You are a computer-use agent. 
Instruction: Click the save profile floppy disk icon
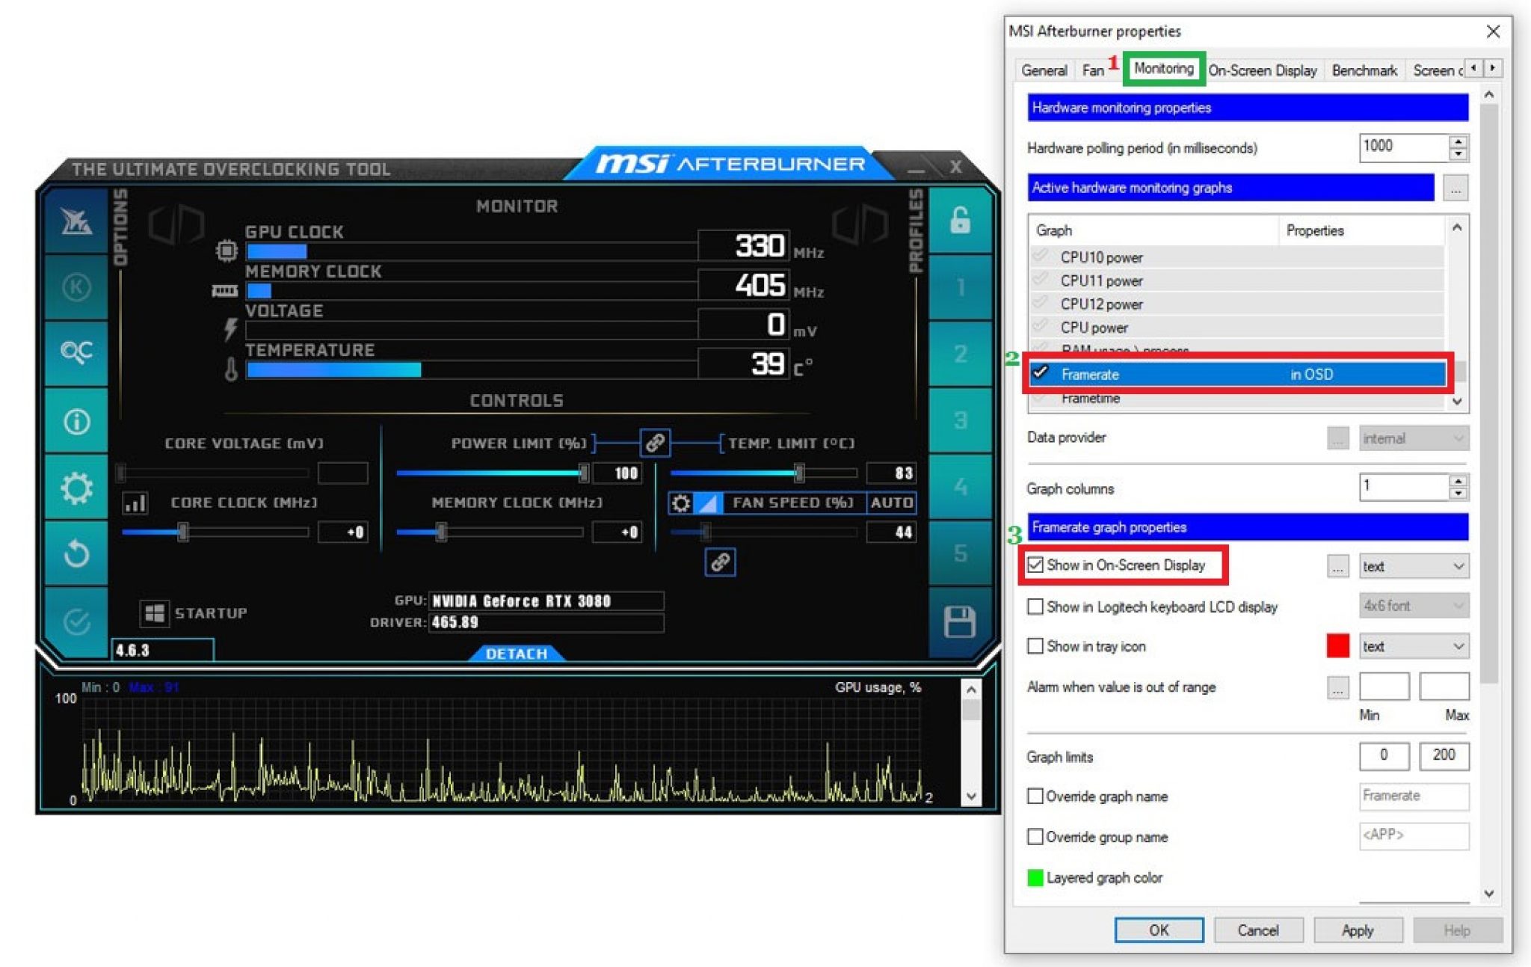(960, 621)
